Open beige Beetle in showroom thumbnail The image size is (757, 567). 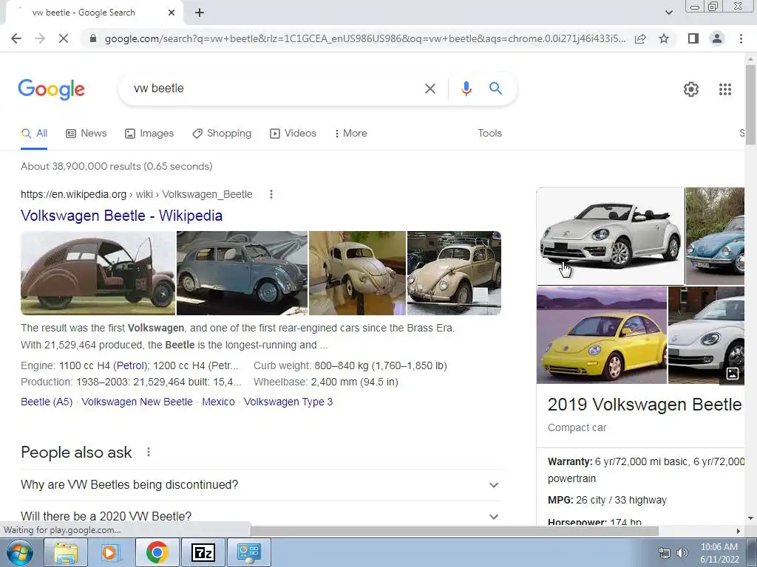click(455, 273)
